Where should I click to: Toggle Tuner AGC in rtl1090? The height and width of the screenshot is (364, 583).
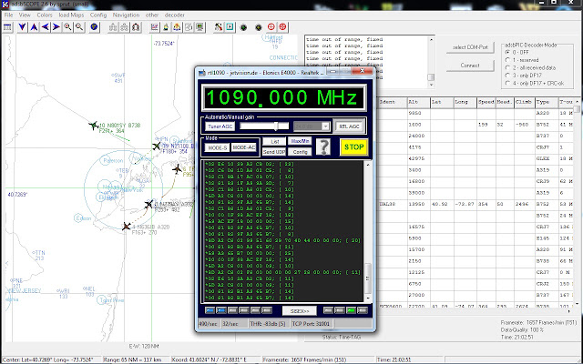(220, 126)
